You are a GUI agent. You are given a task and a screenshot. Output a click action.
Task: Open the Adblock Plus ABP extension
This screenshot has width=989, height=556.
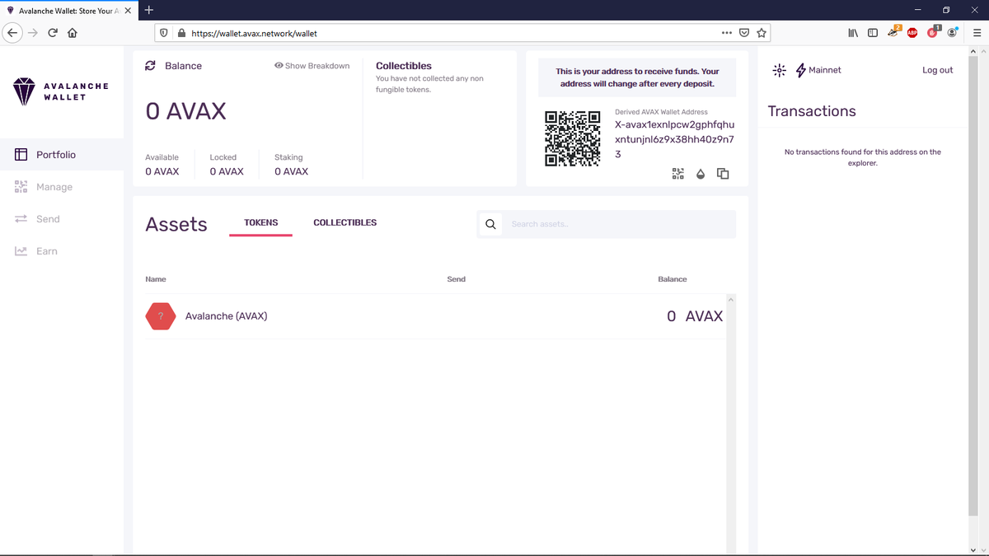click(x=913, y=33)
